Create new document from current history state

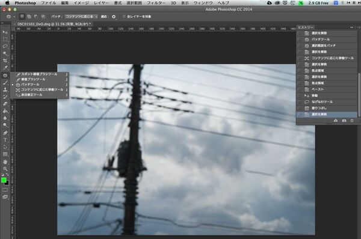coord(336,121)
